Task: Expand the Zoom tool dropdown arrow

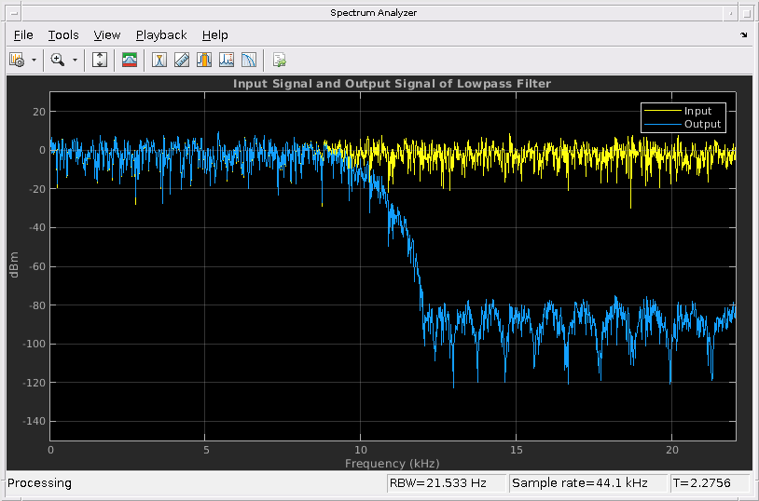Action: (x=76, y=60)
